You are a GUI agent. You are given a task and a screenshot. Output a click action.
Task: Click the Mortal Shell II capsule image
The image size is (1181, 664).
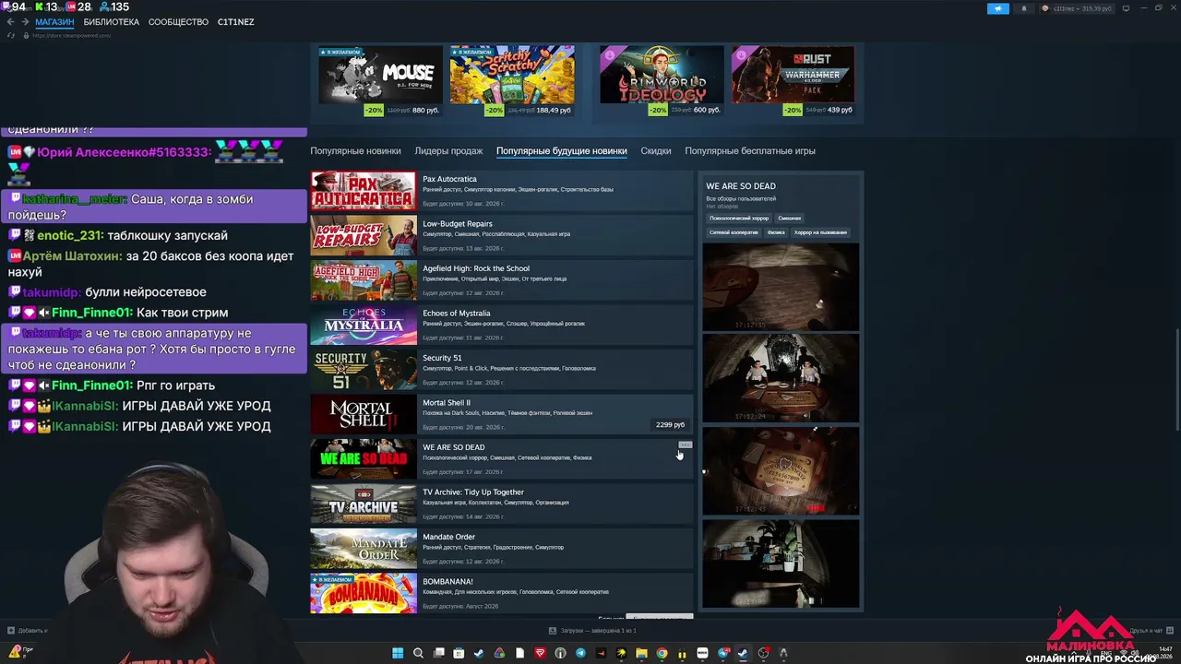(x=364, y=414)
